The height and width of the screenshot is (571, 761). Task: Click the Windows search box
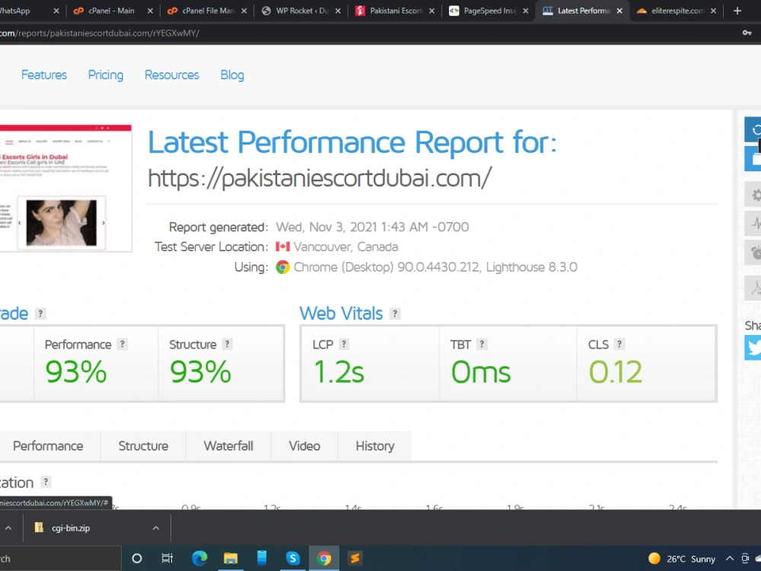point(59,558)
